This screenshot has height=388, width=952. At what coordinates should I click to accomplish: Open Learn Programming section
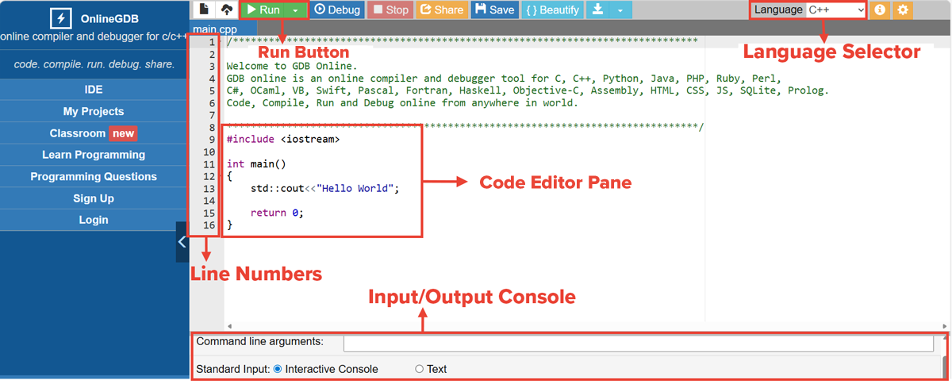[x=94, y=155]
